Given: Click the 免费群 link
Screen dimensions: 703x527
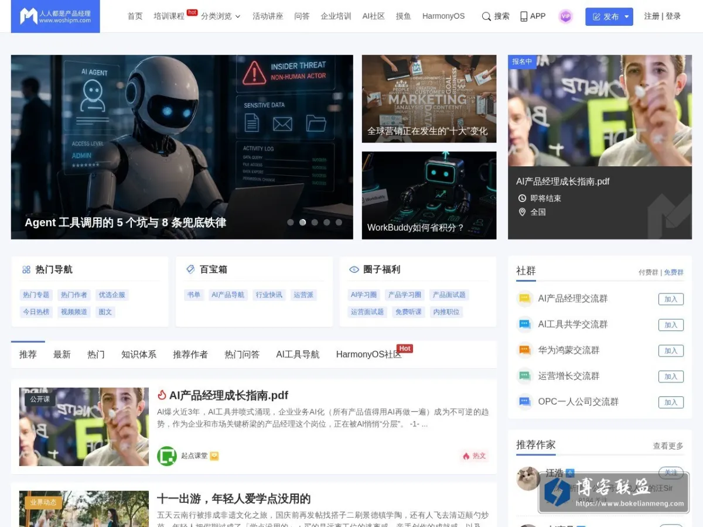Looking at the screenshot, I should pyautogui.click(x=674, y=272).
